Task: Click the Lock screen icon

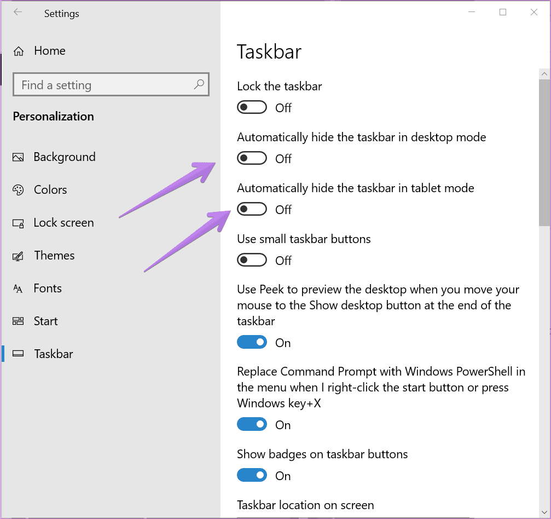Action: point(18,223)
